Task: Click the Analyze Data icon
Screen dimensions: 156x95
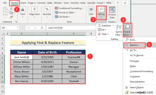Action: point(112,10)
